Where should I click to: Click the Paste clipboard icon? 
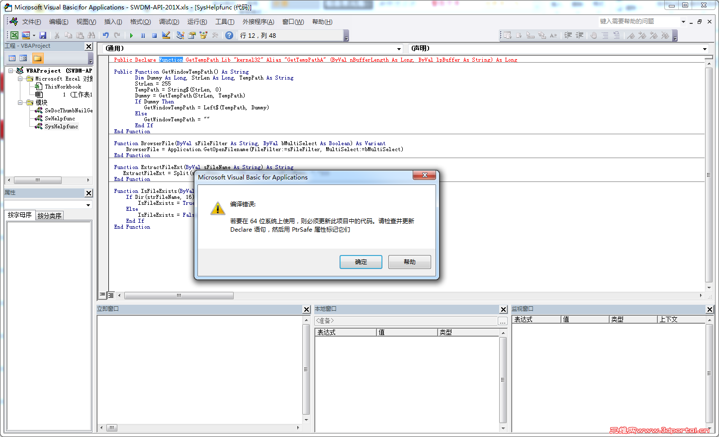(x=80, y=35)
